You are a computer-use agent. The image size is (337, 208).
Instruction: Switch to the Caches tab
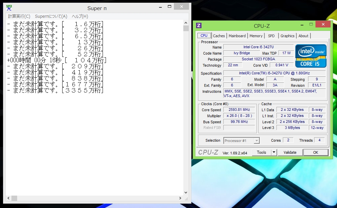pyautogui.click(x=219, y=36)
